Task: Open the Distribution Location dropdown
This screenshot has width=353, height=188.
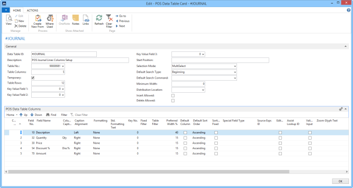Action: tap(203, 90)
